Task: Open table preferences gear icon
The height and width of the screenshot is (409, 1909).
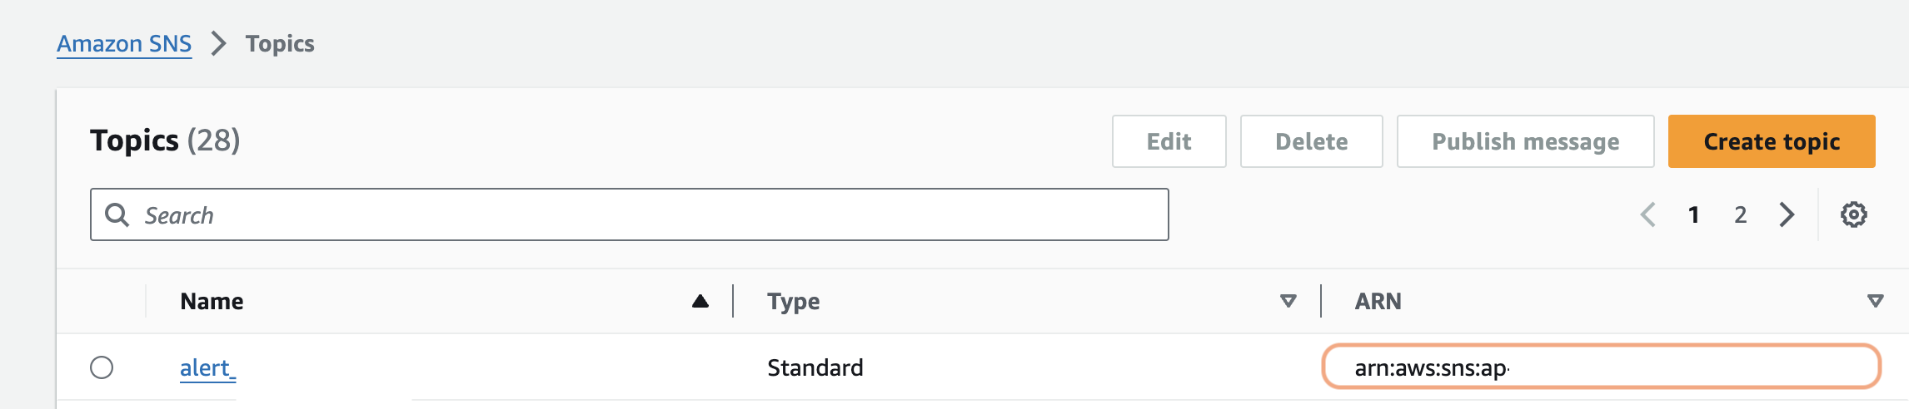Action: (1853, 215)
